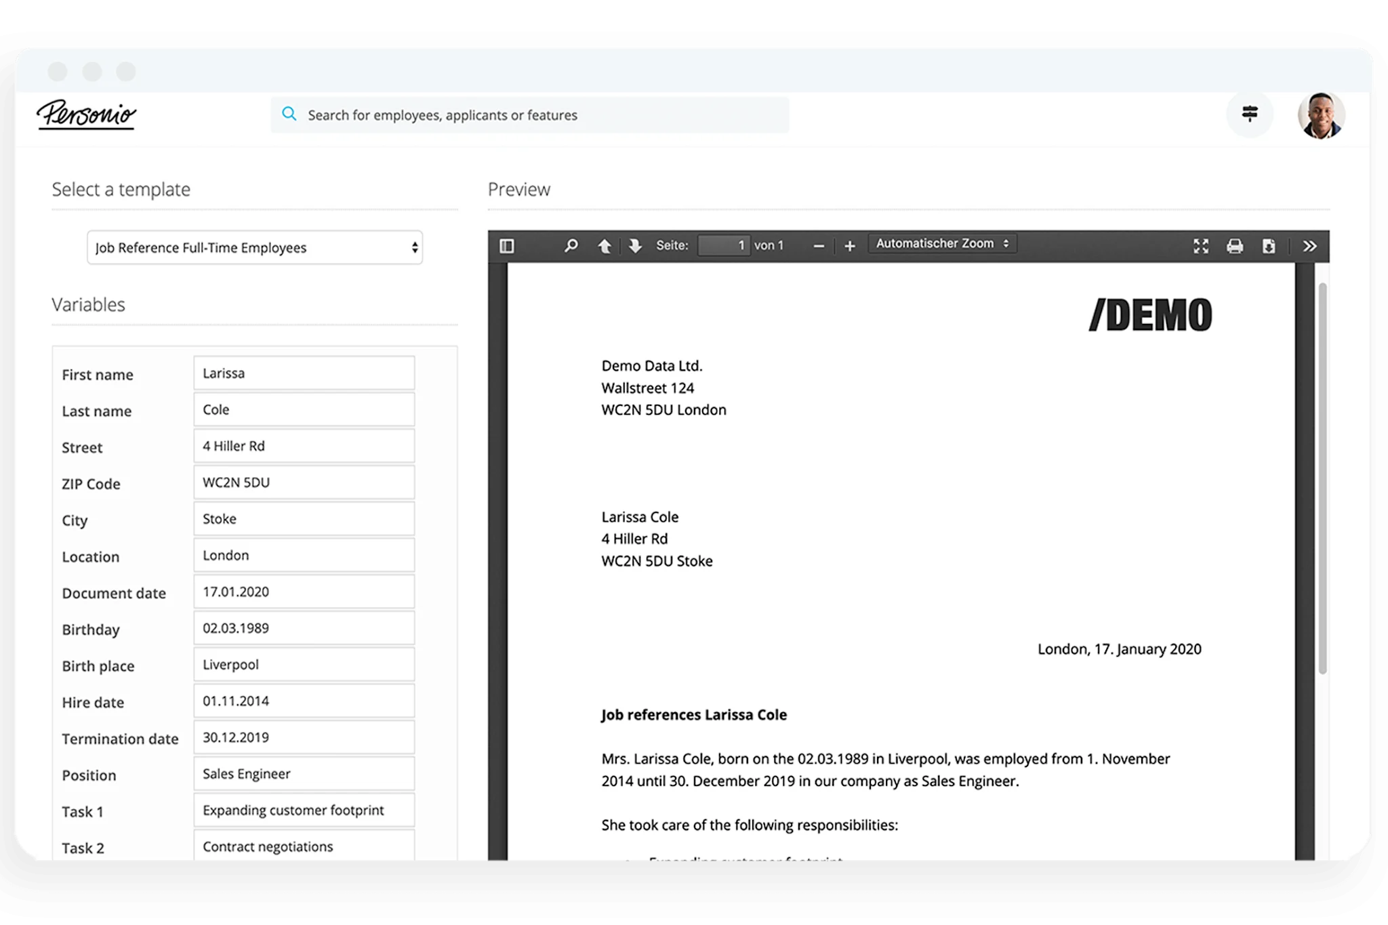Switch to presentation fullscreen mode
The height and width of the screenshot is (925, 1388).
(1201, 246)
